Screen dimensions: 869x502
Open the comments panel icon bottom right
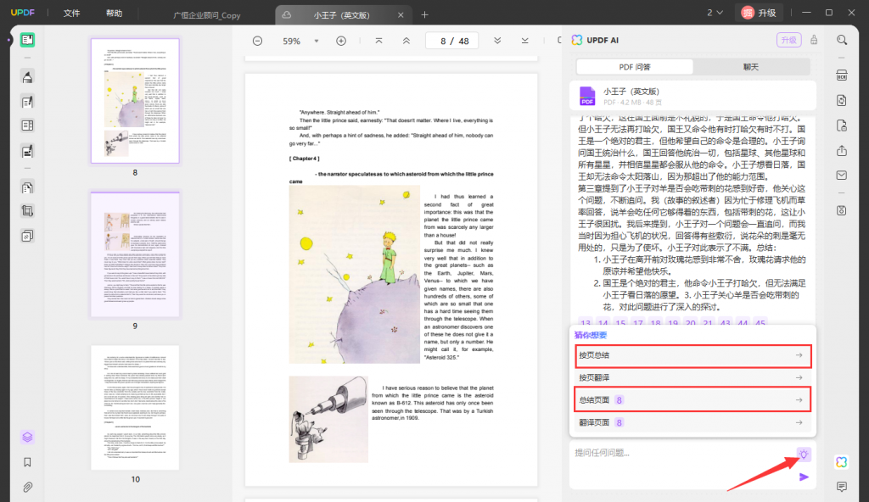click(842, 487)
